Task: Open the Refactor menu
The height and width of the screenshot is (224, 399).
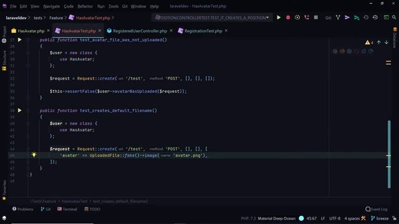Action: tap(85, 6)
